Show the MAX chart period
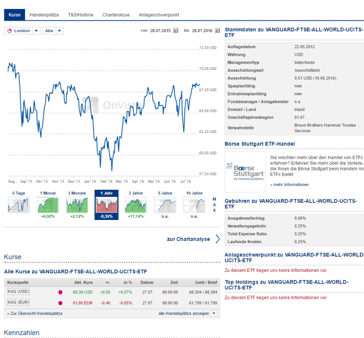 click(x=214, y=205)
